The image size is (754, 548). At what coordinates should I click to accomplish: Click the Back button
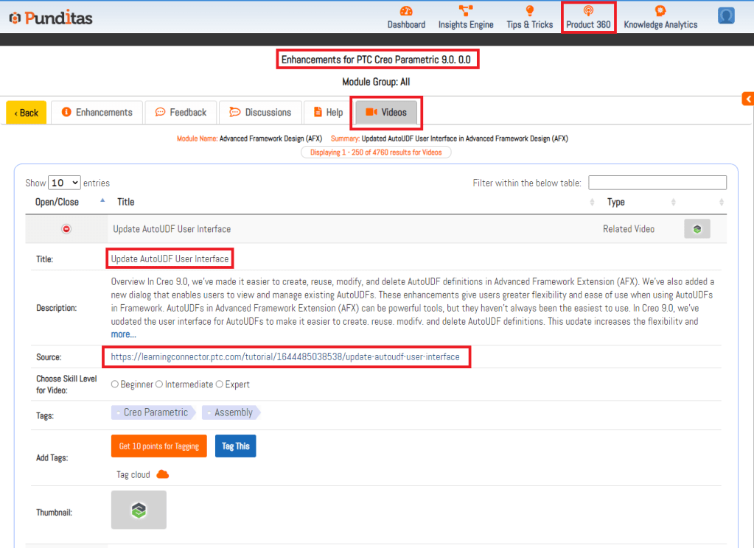coord(26,113)
